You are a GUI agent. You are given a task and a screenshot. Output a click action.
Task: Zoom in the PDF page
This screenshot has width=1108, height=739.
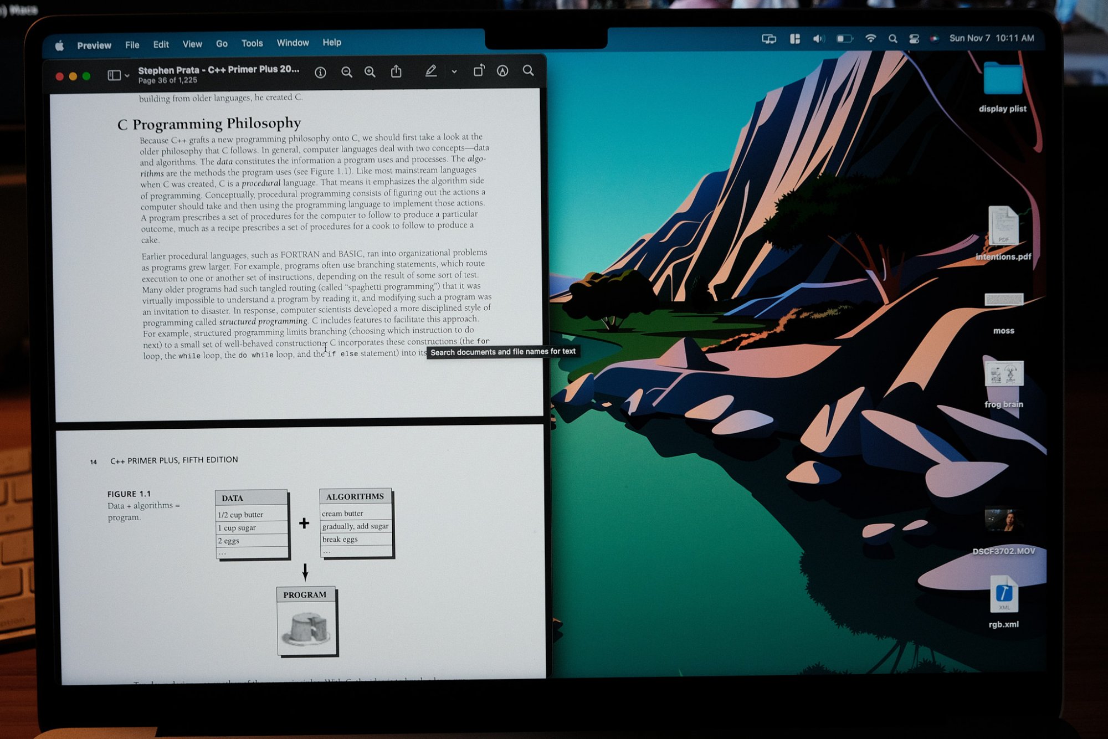coord(370,72)
